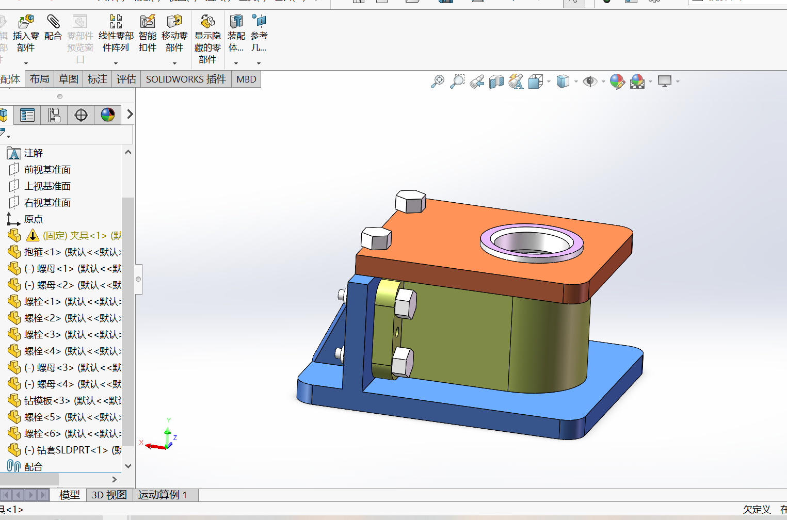Open the Assembly Features (装配体) tool
The height and width of the screenshot is (520, 787).
(x=236, y=21)
